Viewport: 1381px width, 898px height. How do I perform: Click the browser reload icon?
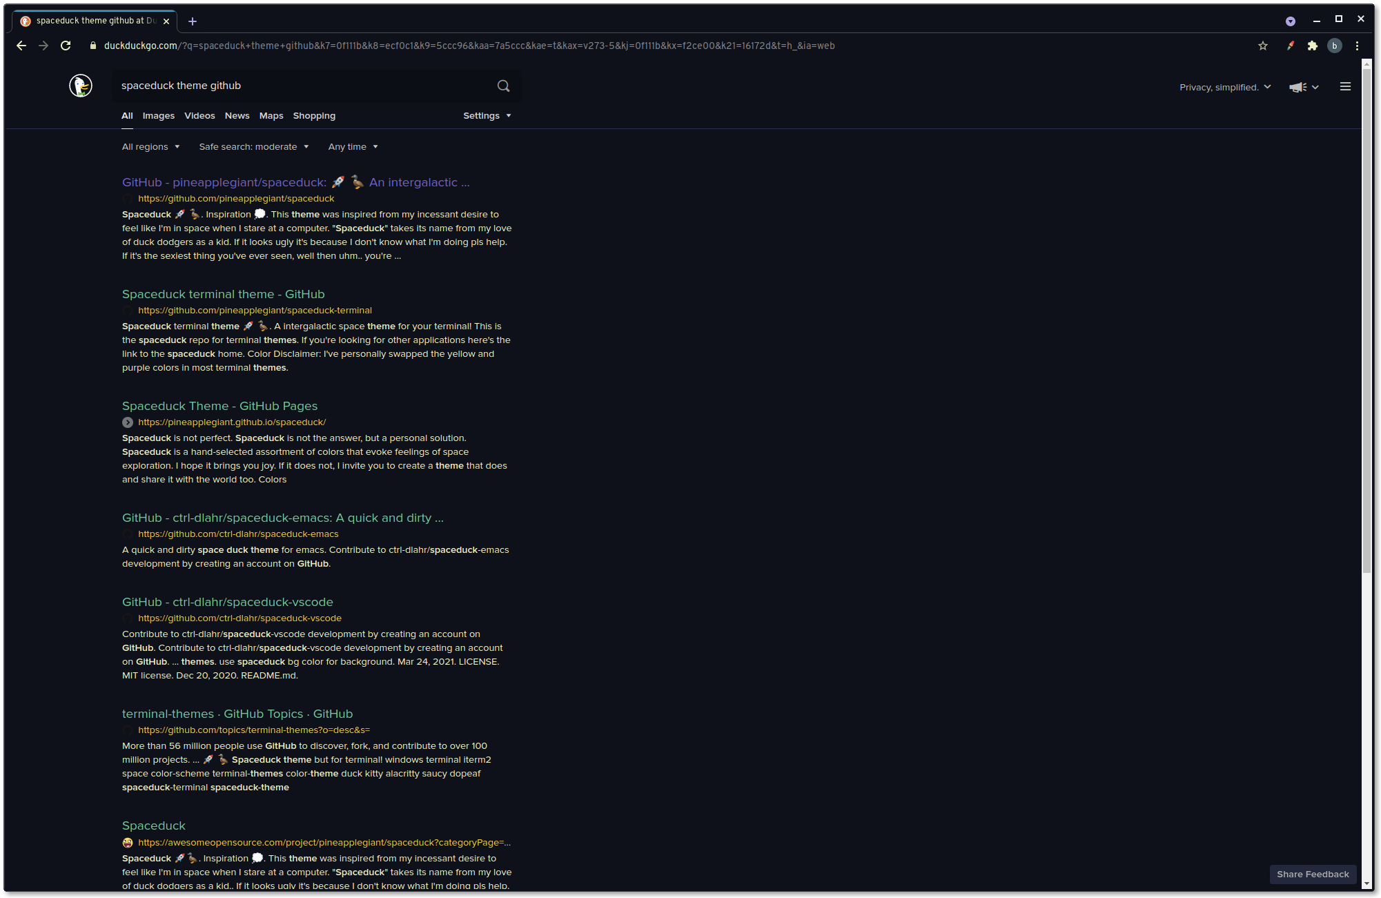click(x=66, y=46)
